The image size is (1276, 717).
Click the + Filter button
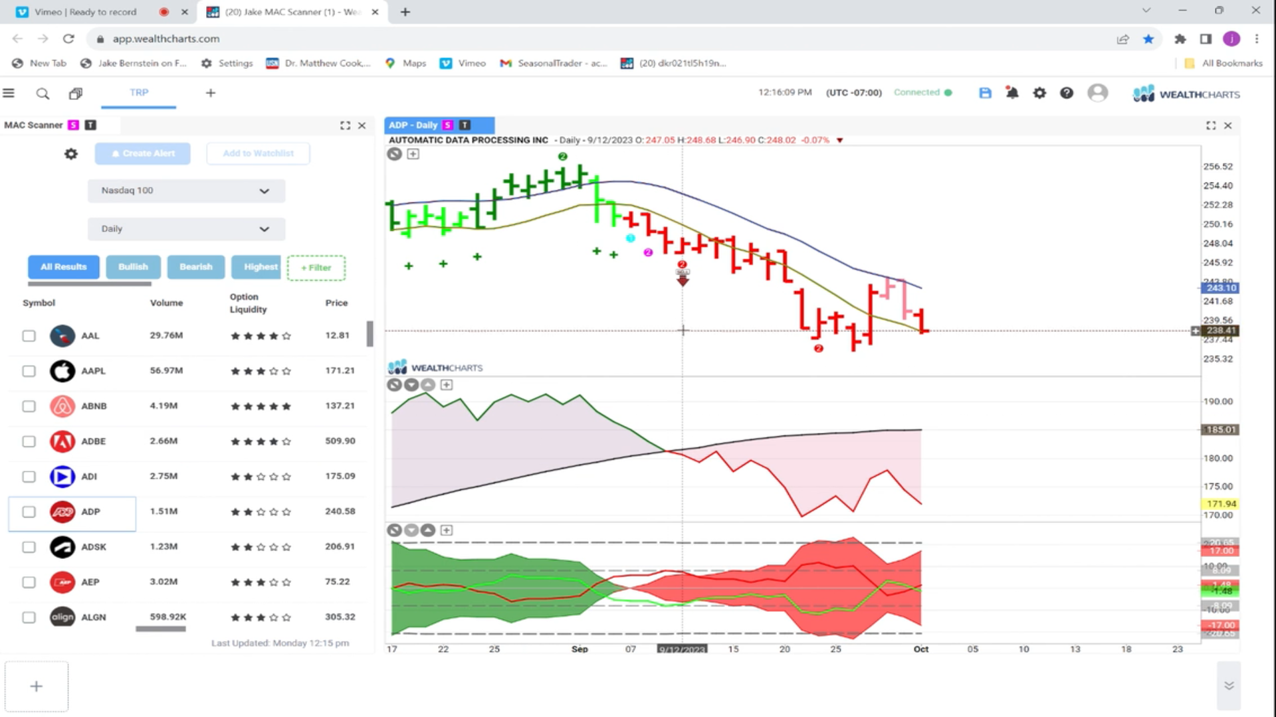pyautogui.click(x=316, y=268)
